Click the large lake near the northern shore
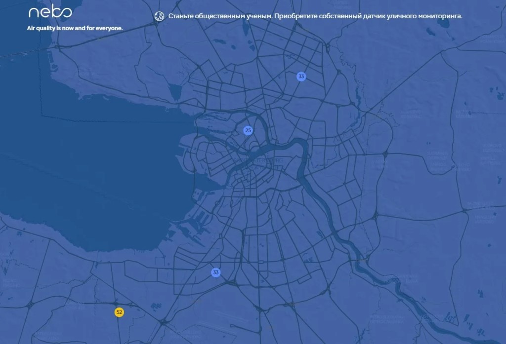Image resolution: width=506 pixels, height=344 pixels. (175, 92)
